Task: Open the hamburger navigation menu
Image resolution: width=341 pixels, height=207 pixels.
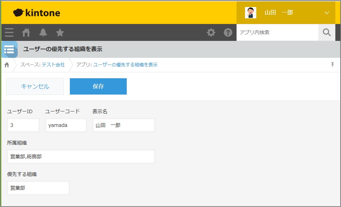Action: 9,32
